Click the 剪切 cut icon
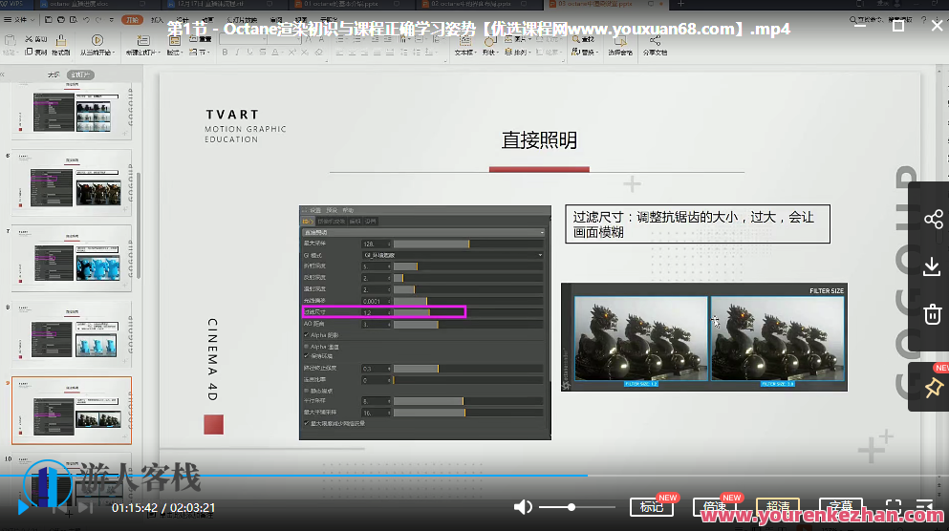The image size is (949, 531). pyautogui.click(x=36, y=39)
